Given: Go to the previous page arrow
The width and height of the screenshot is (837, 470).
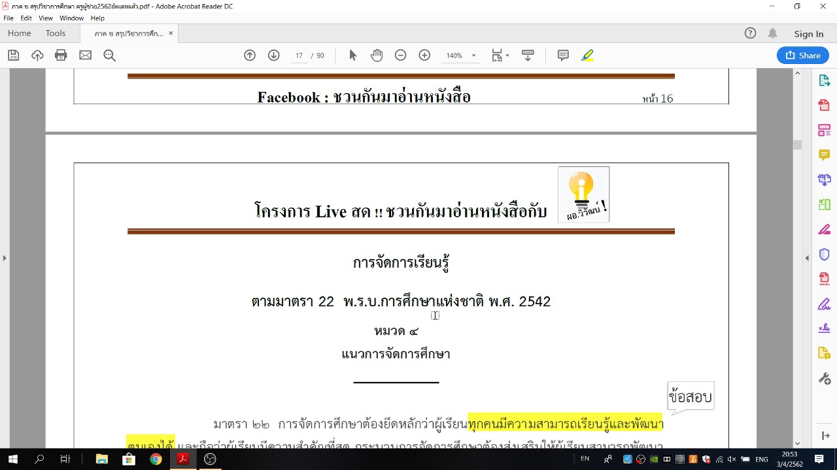Looking at the screenshot, I should click(x=250, y=55).
